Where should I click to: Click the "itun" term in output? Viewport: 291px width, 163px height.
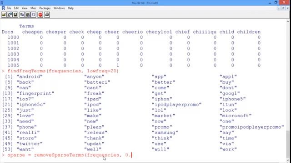coord(228,105)
